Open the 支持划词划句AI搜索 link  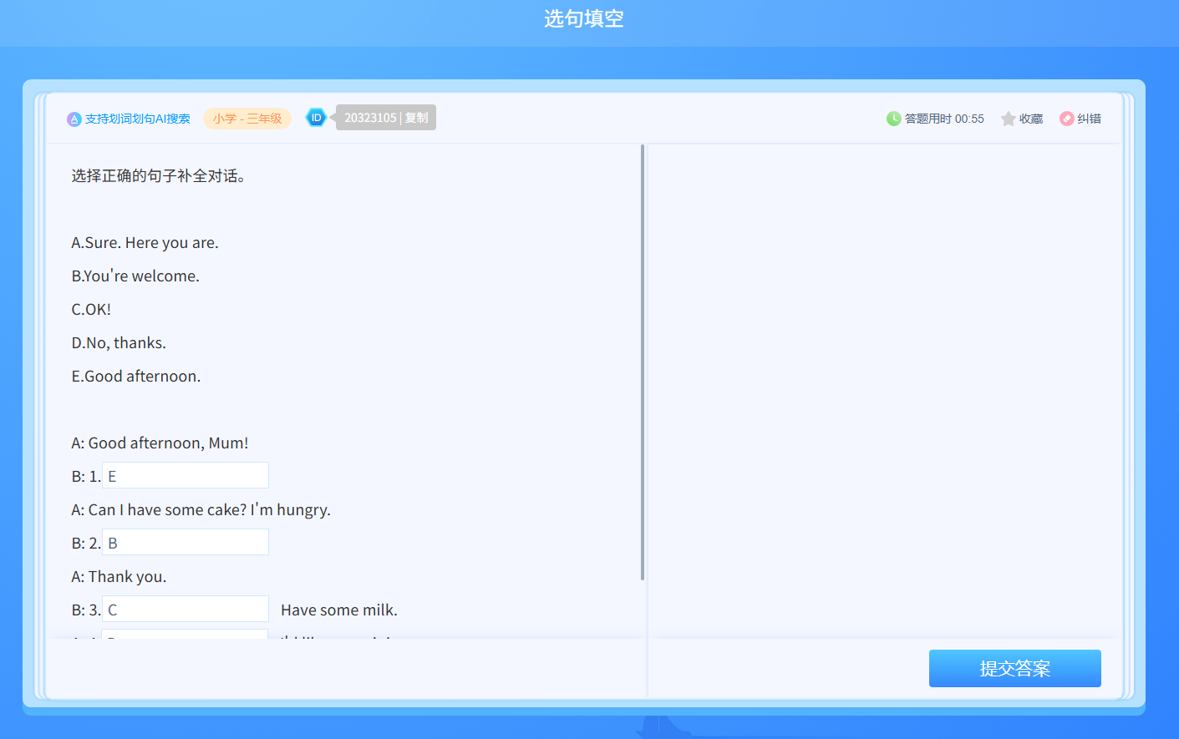[x=138, y=119]
